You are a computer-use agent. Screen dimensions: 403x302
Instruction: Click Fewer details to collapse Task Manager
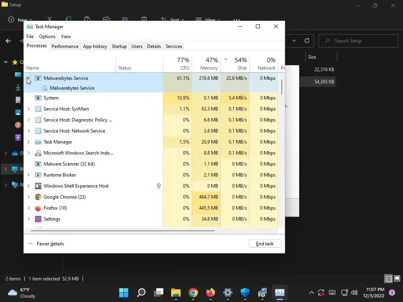[x=46, y=244]
